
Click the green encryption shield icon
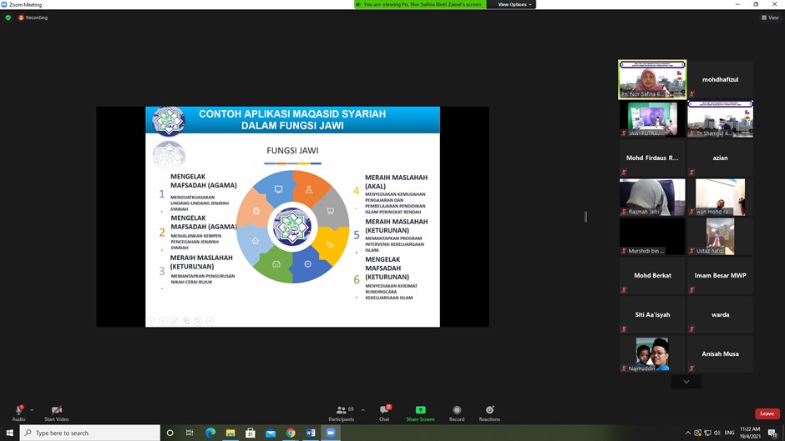coord(8,18)
